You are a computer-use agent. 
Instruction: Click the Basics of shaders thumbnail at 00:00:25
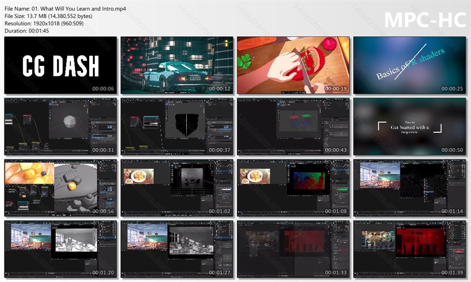click(x=410, y=65)
